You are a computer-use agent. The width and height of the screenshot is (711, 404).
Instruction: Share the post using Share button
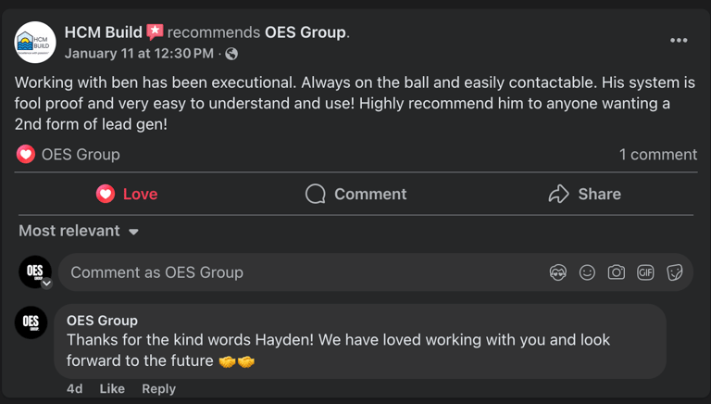pos(584,194)
